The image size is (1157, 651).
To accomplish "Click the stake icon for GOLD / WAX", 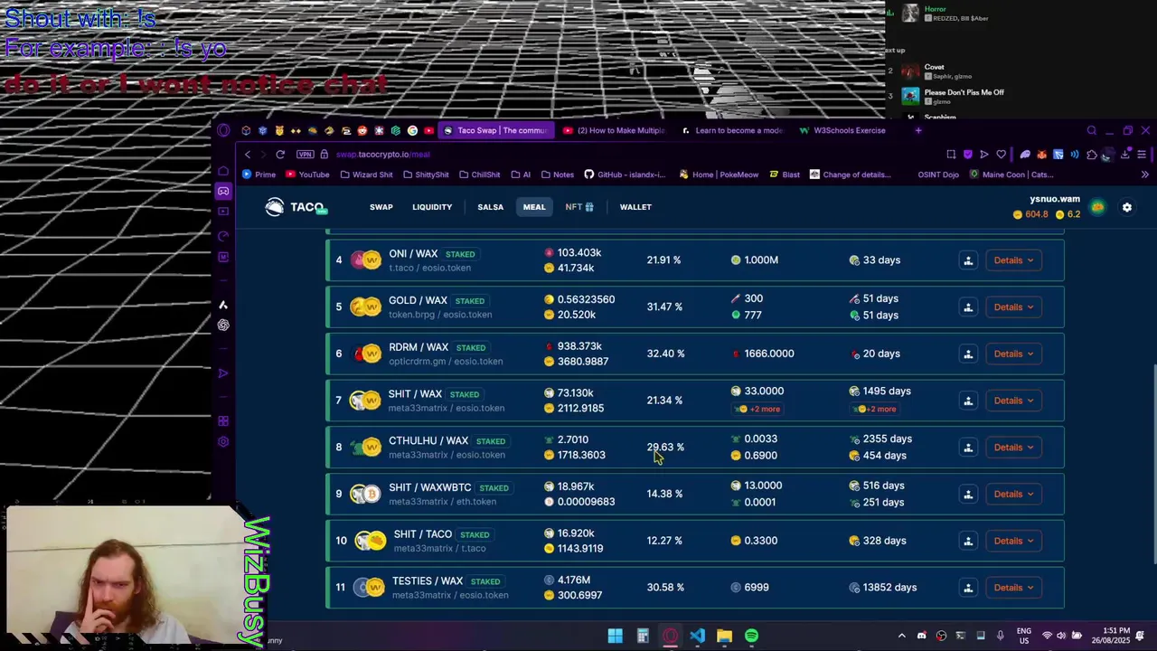I will coord(968,307).
